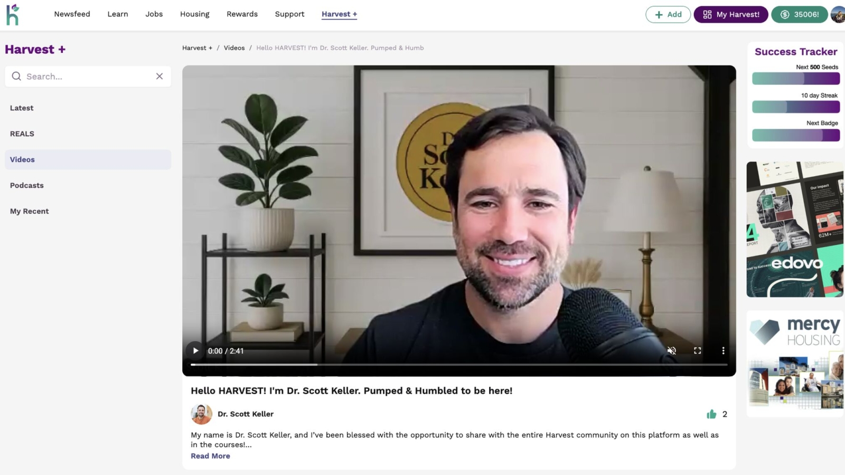The height and width of the screenshot is (475, 845).
Task: Click the 35006 seeds balance button
Action: [800, 15]
